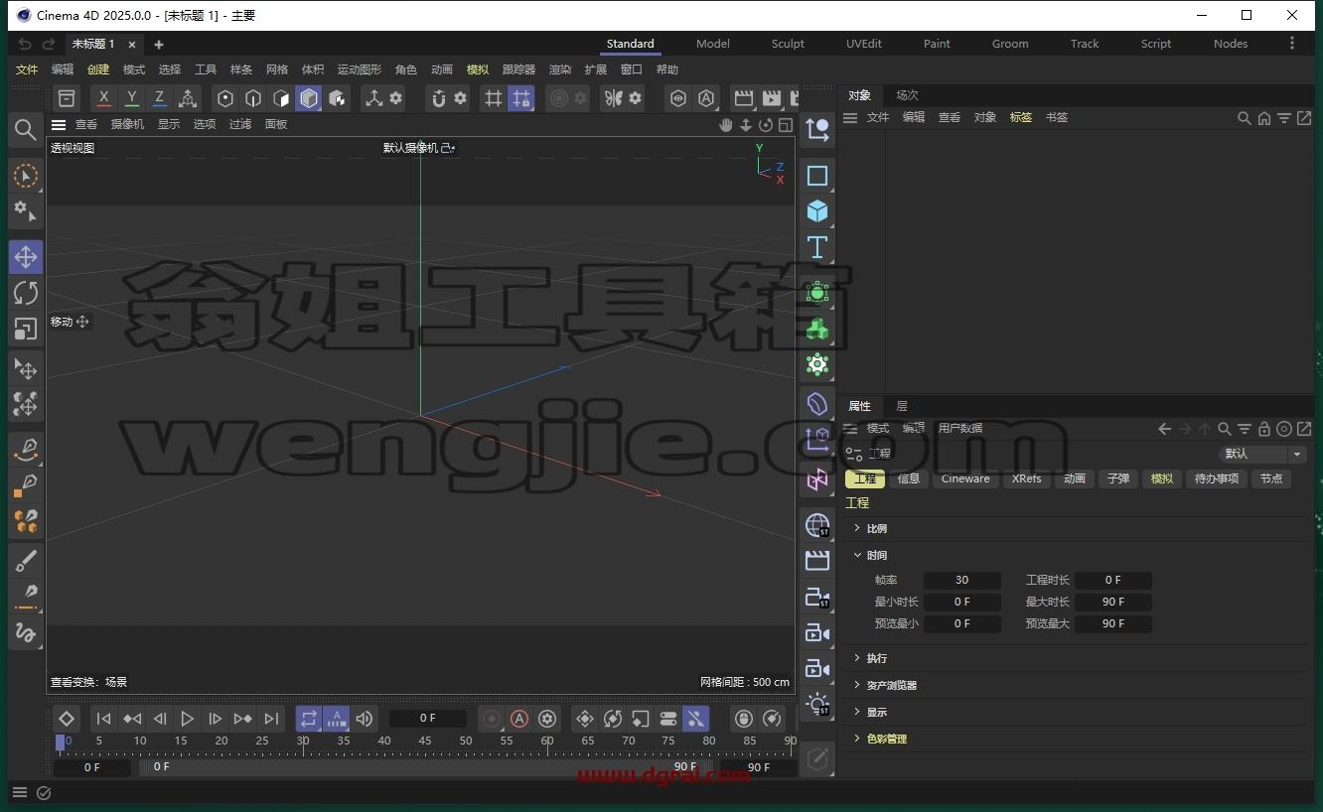Enable autokeying A button

[x=519, y=719]
